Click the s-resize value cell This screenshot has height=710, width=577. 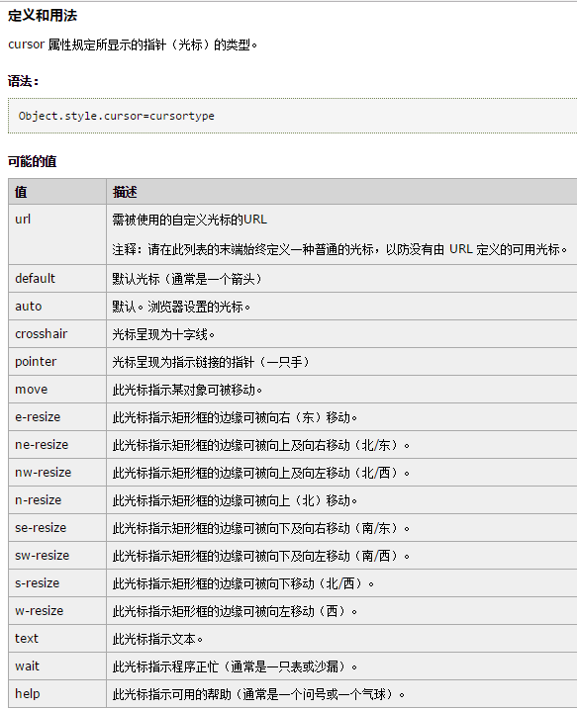57,582
